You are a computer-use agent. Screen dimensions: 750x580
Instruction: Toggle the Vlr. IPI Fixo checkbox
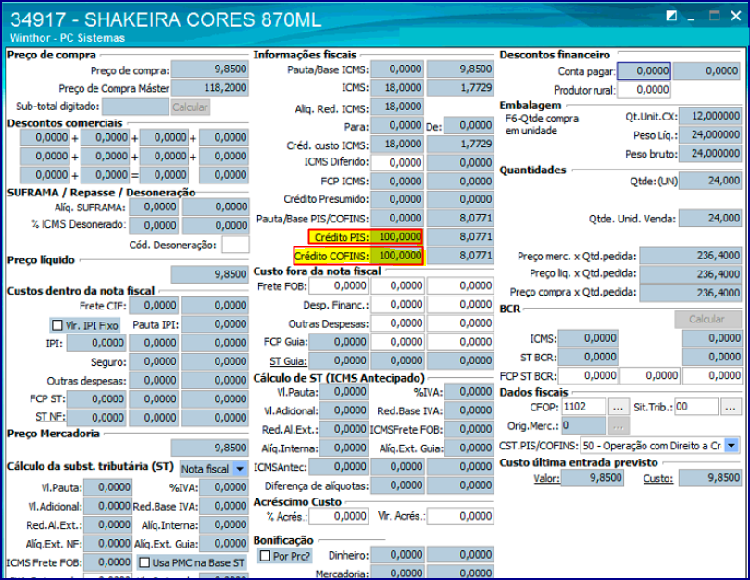pos(57,325)
